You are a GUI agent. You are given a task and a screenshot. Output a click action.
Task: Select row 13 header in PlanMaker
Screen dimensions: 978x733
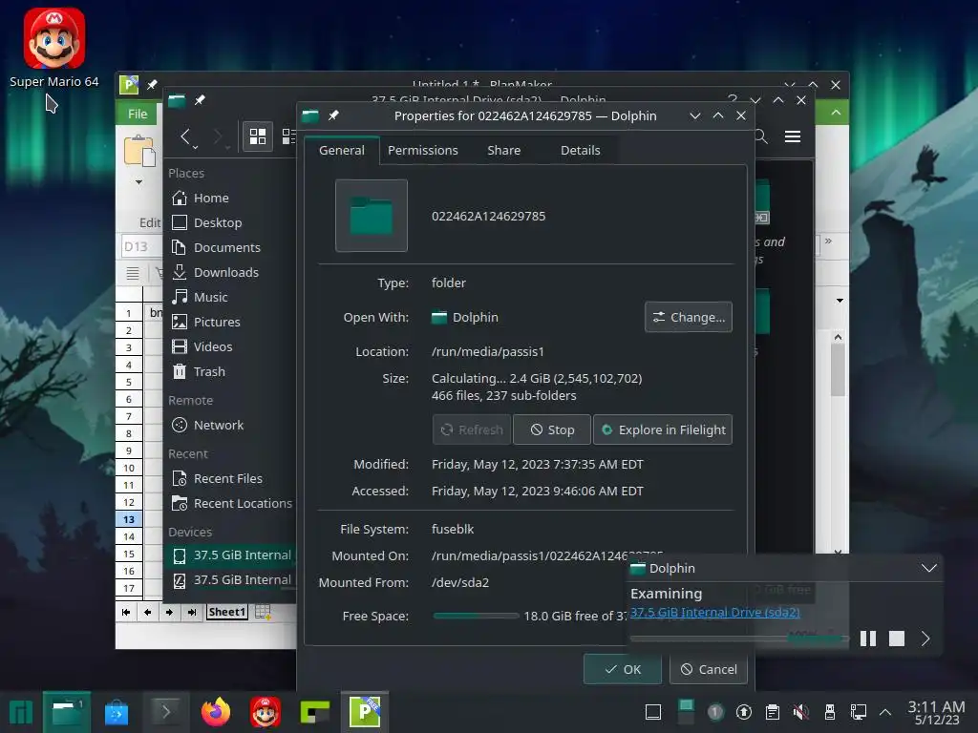129,519
